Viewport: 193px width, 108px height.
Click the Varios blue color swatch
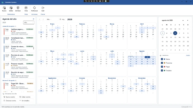pos(164,59)
